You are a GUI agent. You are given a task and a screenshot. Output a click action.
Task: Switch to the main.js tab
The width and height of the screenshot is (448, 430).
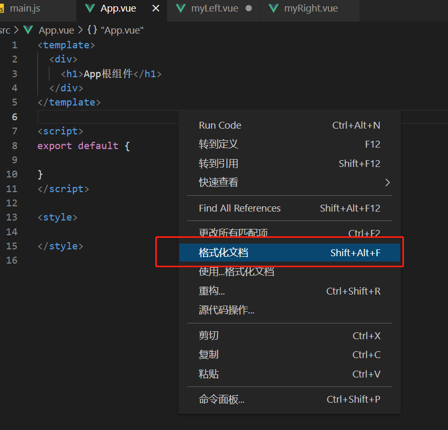(25, 8)
